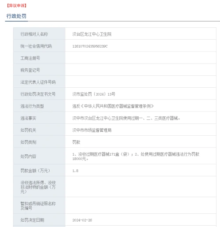The width and height of the screenshot is (220, 227).
Task: Click the 处罚决定日期 label
Action: [32, 220]
